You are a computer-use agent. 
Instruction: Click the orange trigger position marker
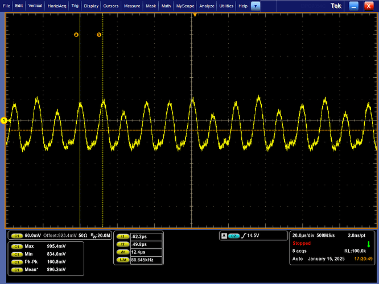195,15
